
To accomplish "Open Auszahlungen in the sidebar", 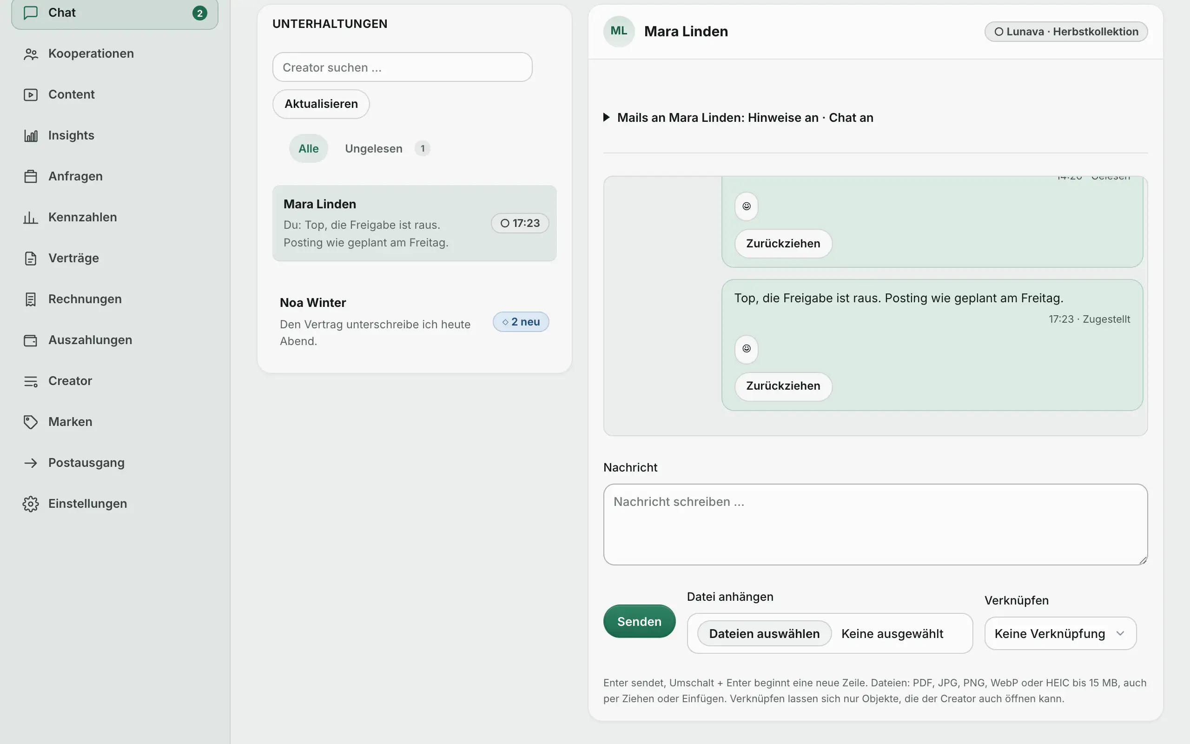I will (x=114, y=340).
